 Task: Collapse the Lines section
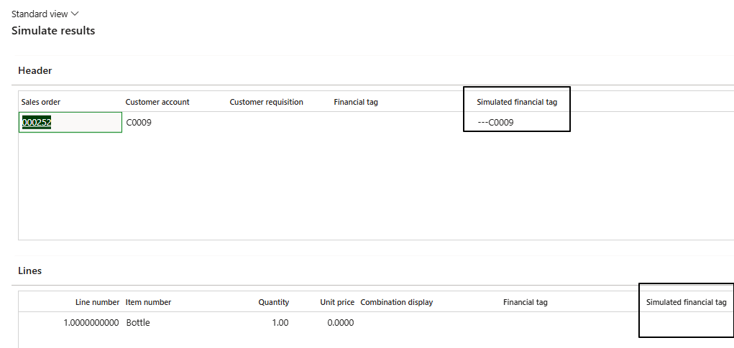pos(29,271)
